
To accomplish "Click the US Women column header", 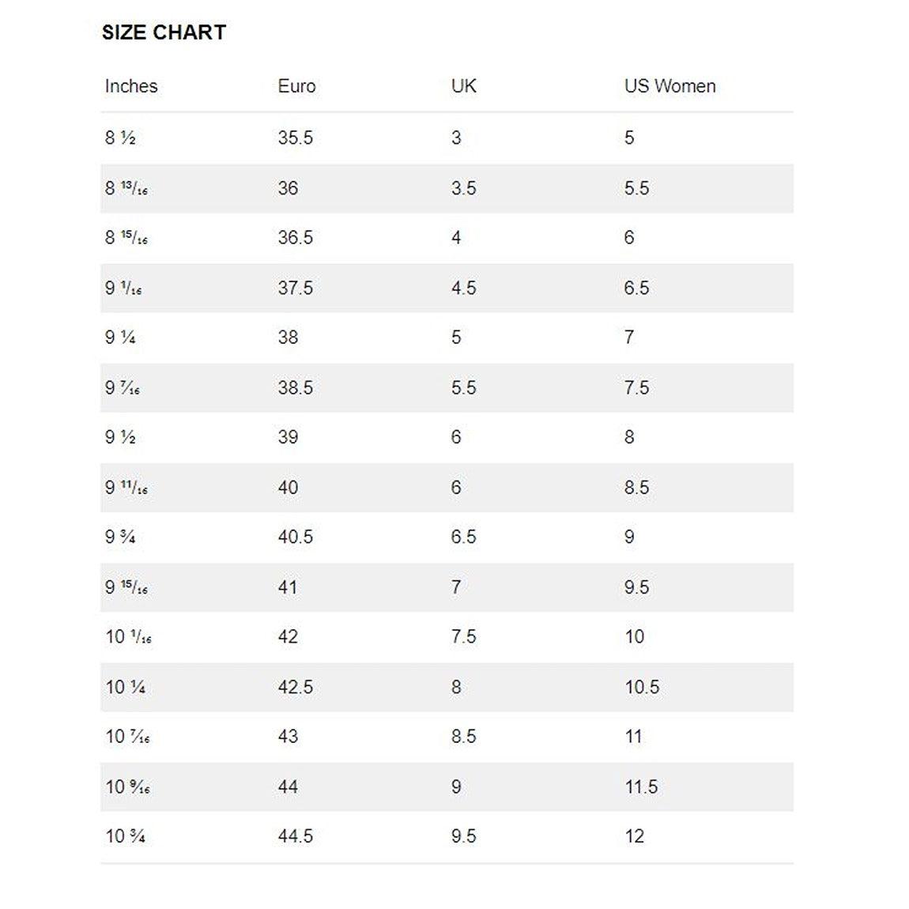I will (x=669, y=86).
